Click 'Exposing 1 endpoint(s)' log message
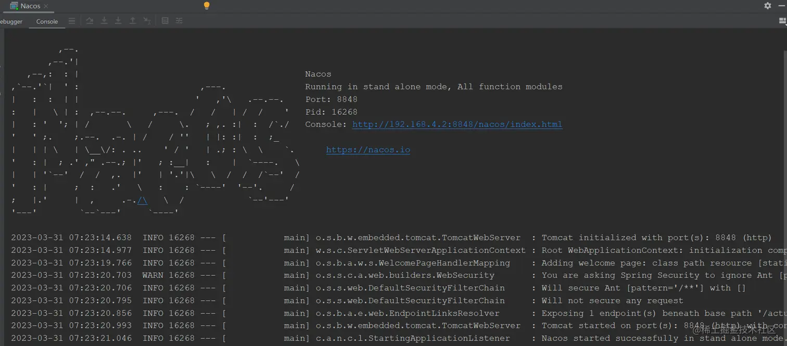The width and height of the screenshot is (787, 346). click(664, 313)
